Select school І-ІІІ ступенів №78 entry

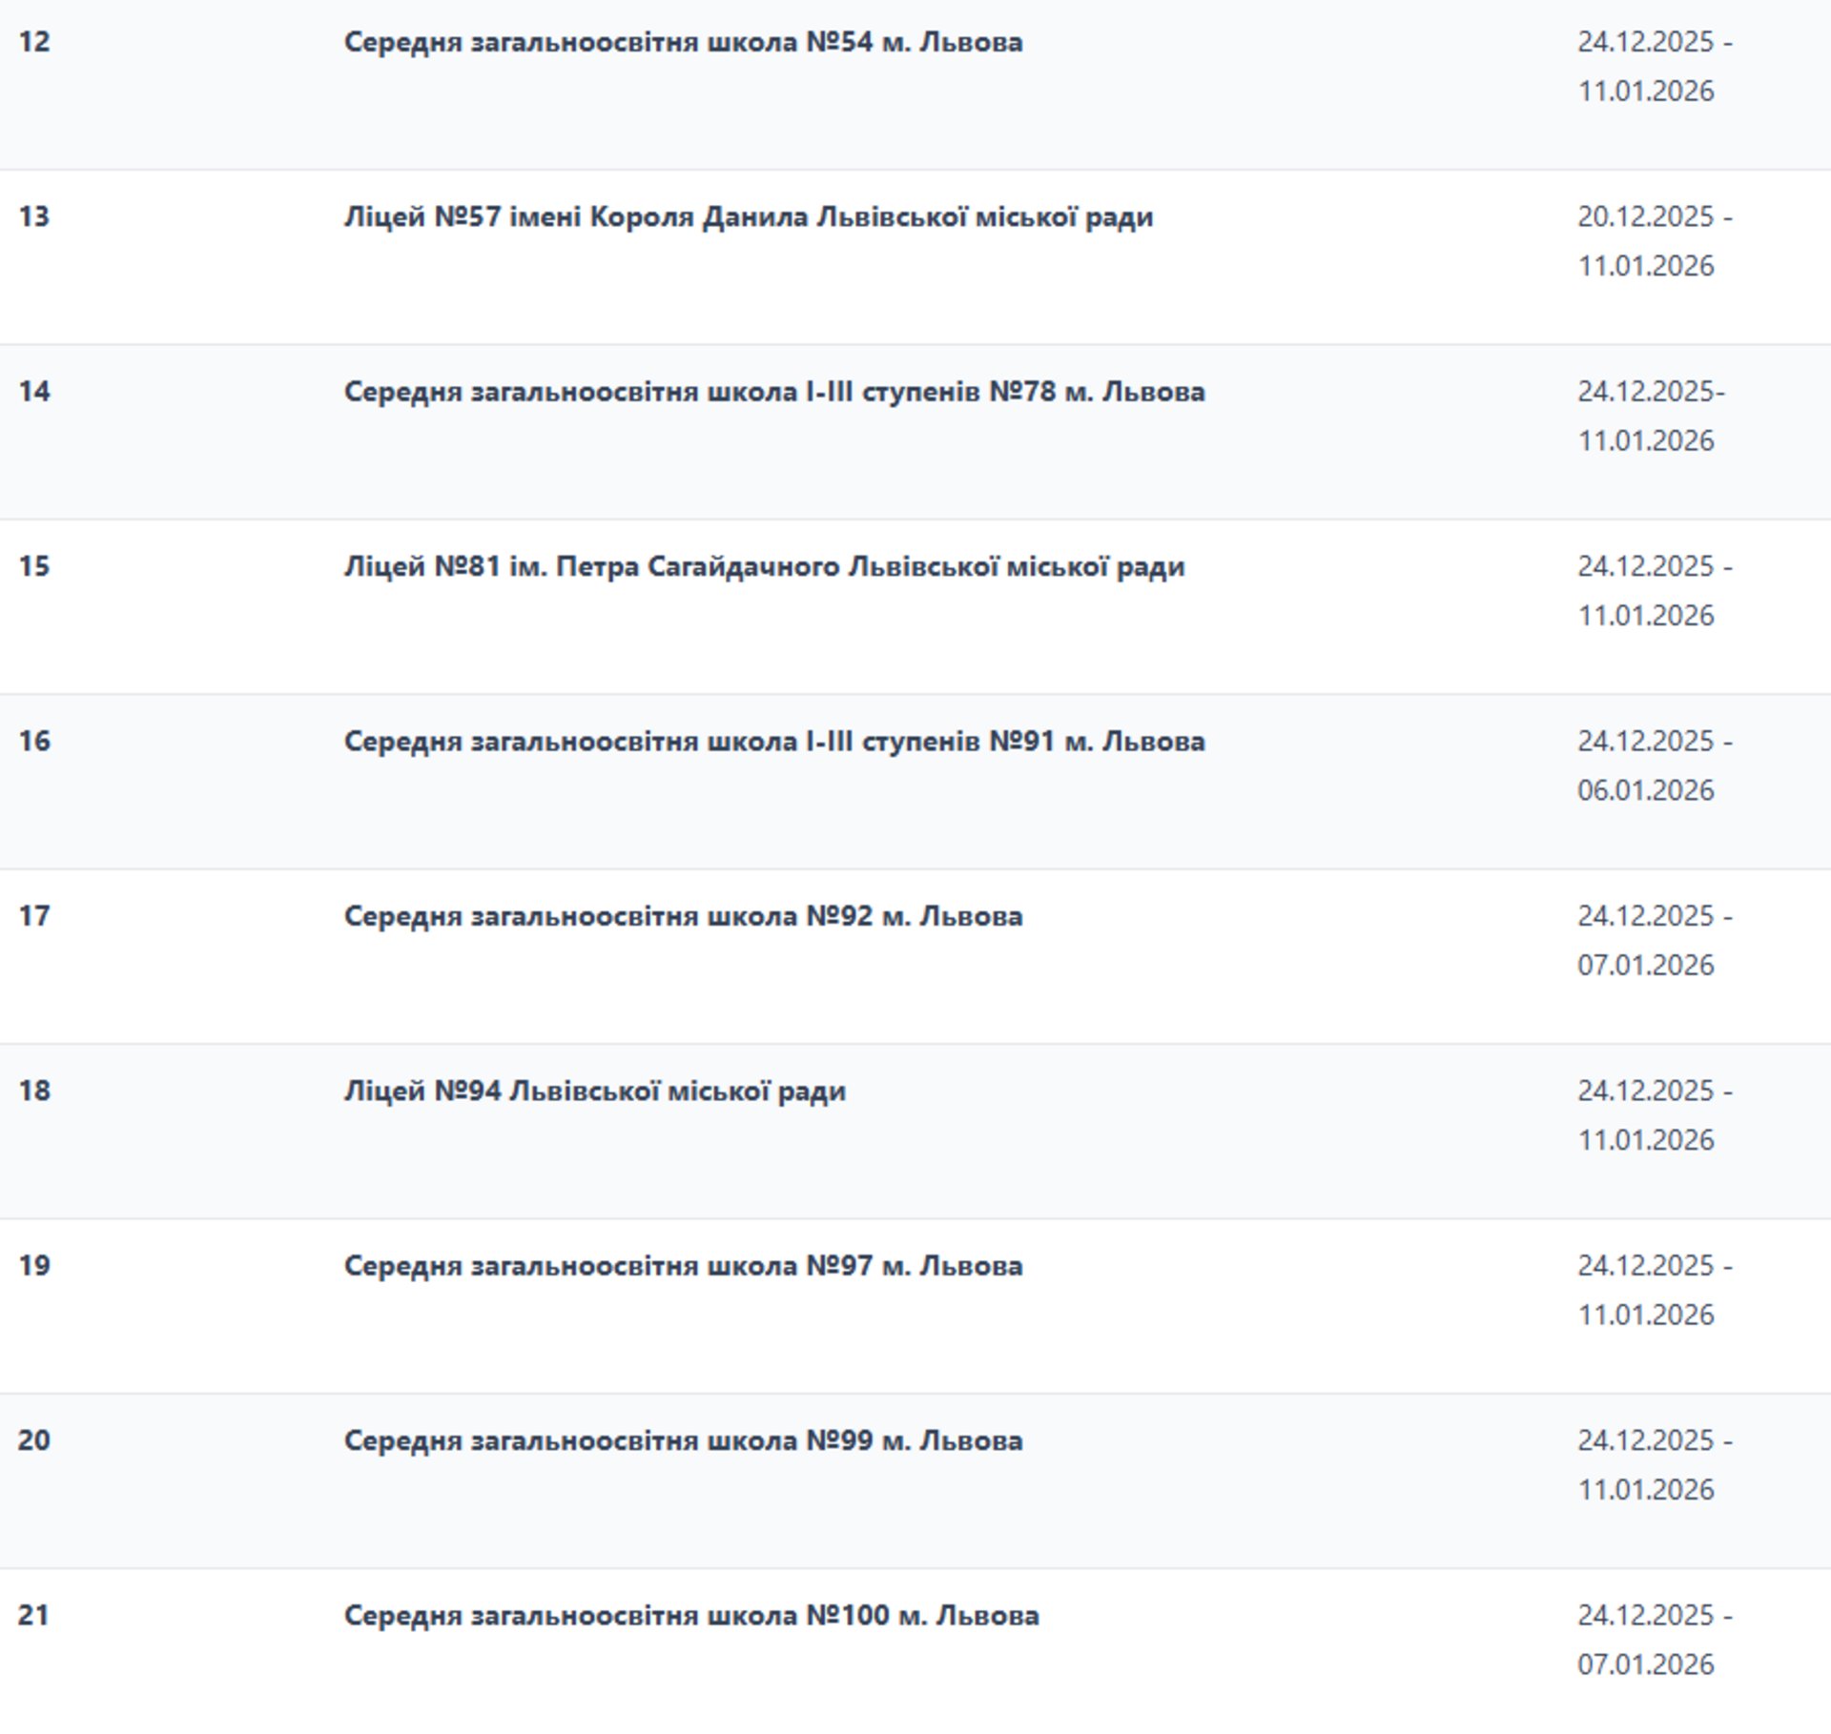point(774,392)
